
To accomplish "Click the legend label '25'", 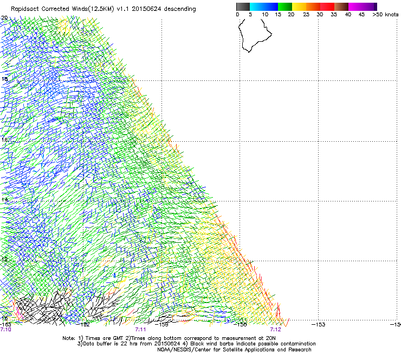I will tap(306, 15).
